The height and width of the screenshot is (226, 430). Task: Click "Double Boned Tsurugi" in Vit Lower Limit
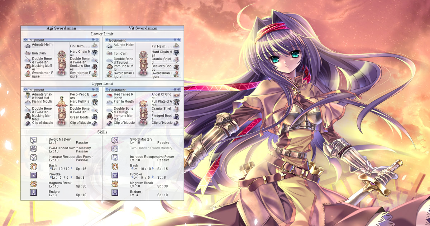point(124,60)
